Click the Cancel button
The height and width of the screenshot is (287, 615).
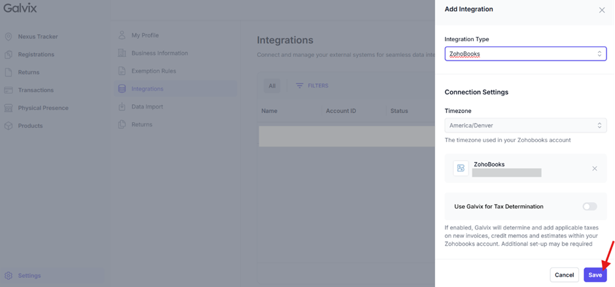[565, 275]
